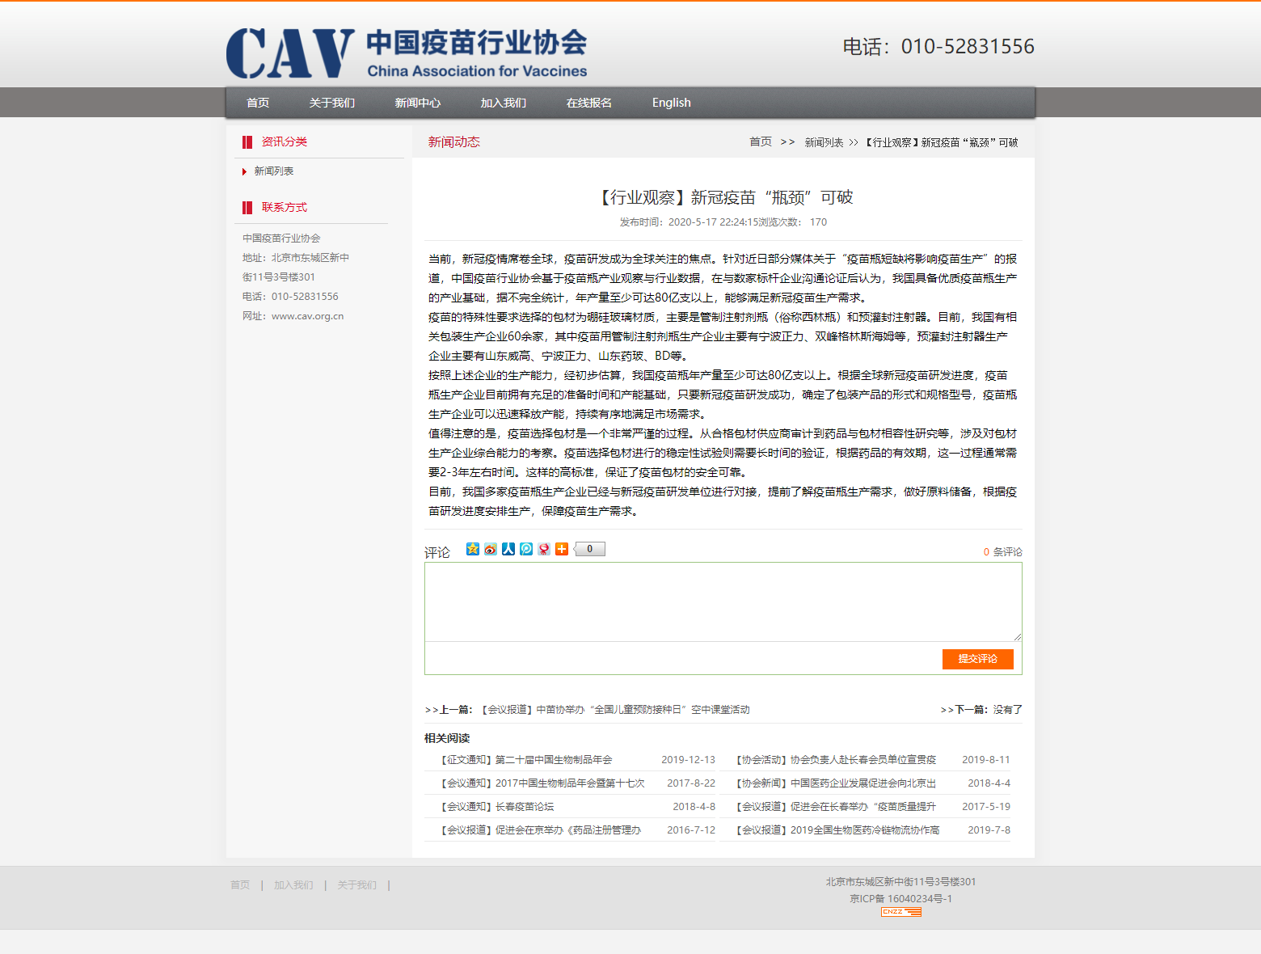
Task: Click inside the comment text box
Action: pyautogui.click(x=723, y=602)
